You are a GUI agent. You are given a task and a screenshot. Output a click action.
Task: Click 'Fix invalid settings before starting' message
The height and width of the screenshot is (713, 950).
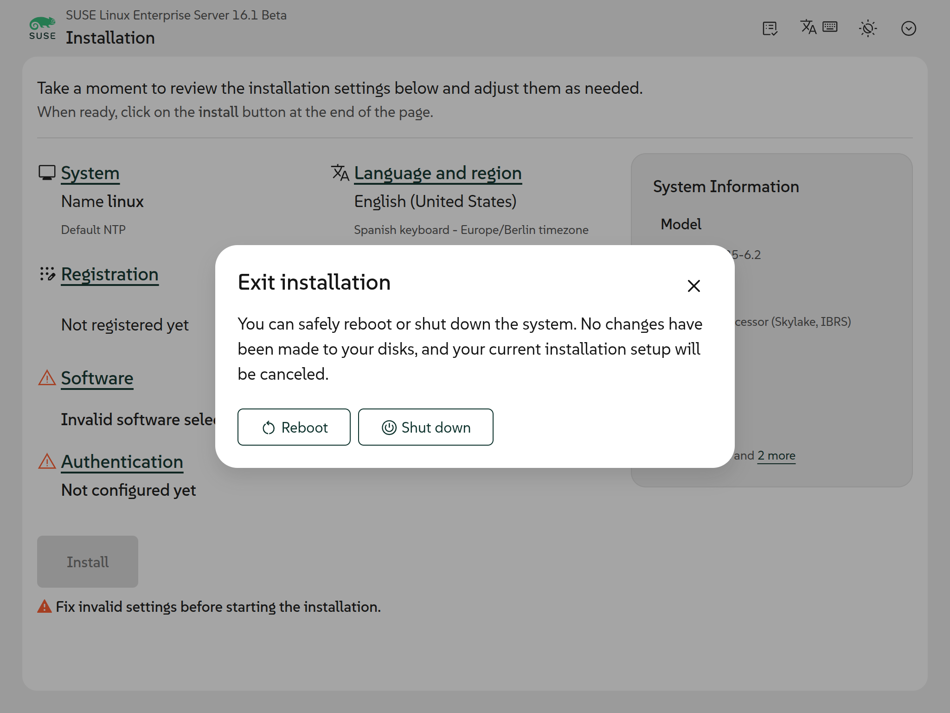[x=218, y=607]
